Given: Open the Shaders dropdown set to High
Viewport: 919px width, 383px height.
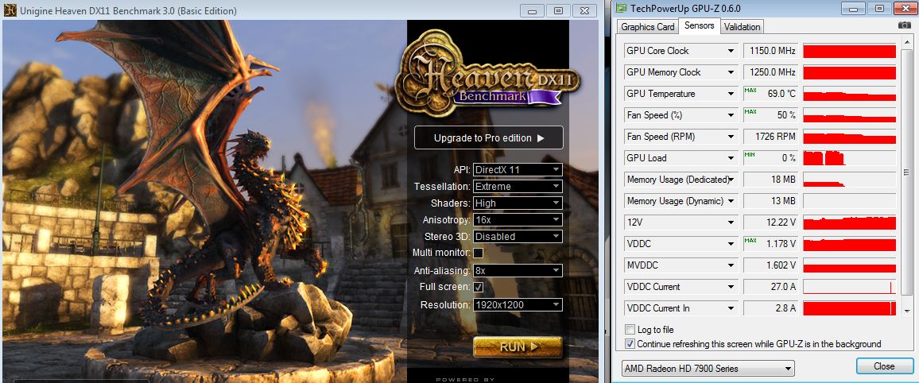Looking at the screenshot, I should [518, 203].
